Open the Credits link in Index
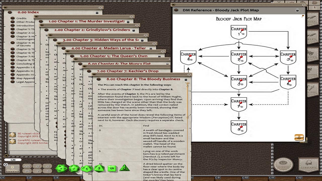322x181 pixels. tap(21, 18)
